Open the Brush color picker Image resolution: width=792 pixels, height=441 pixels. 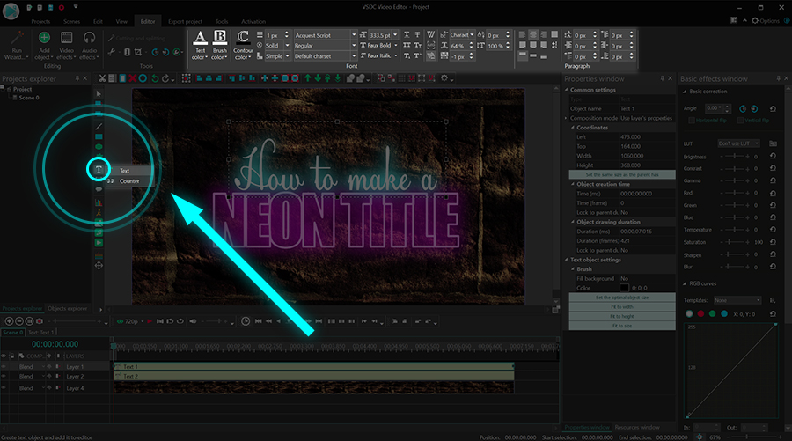[220, 45]
